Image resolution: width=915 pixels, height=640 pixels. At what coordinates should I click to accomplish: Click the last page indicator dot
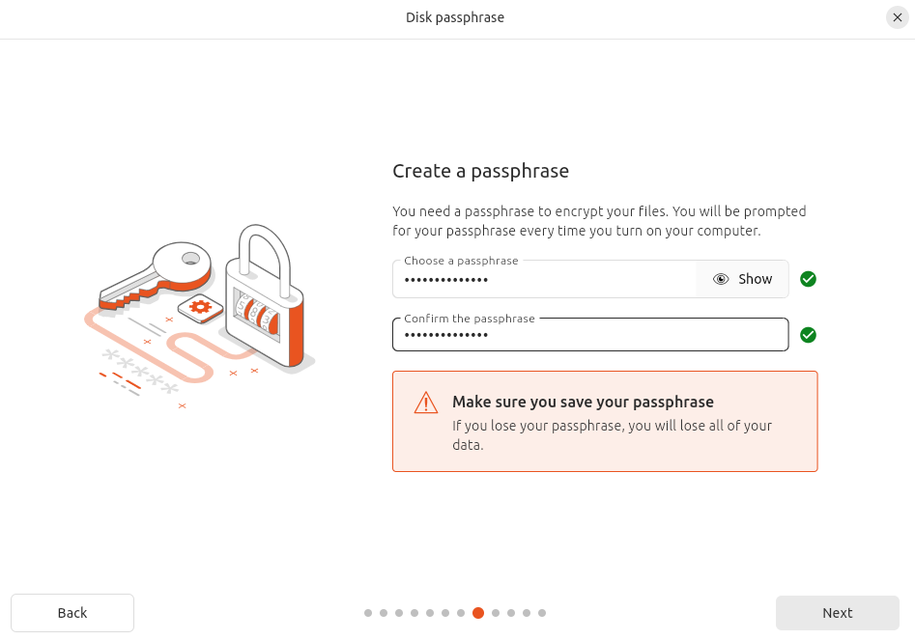coord(542,613)
